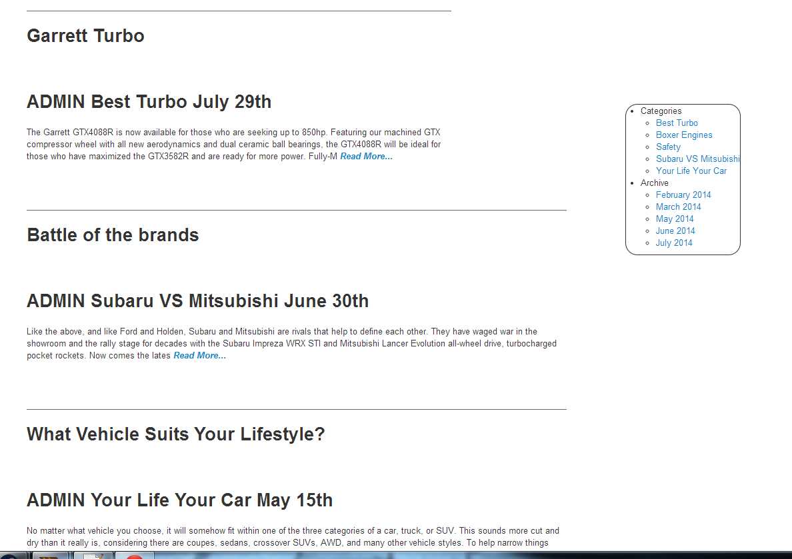Click the 'No matter what vehicle' excerpt paragraph

(293, 537)
